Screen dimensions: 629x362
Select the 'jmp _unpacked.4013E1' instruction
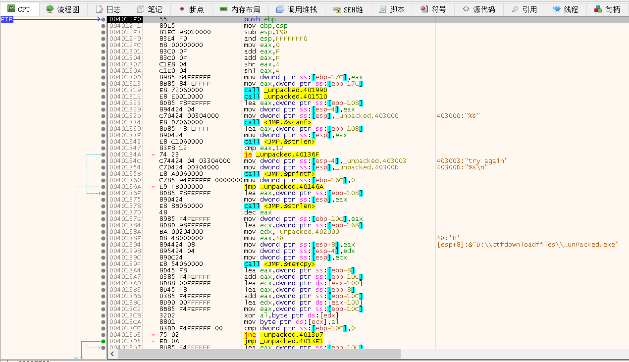coord(284,341)
